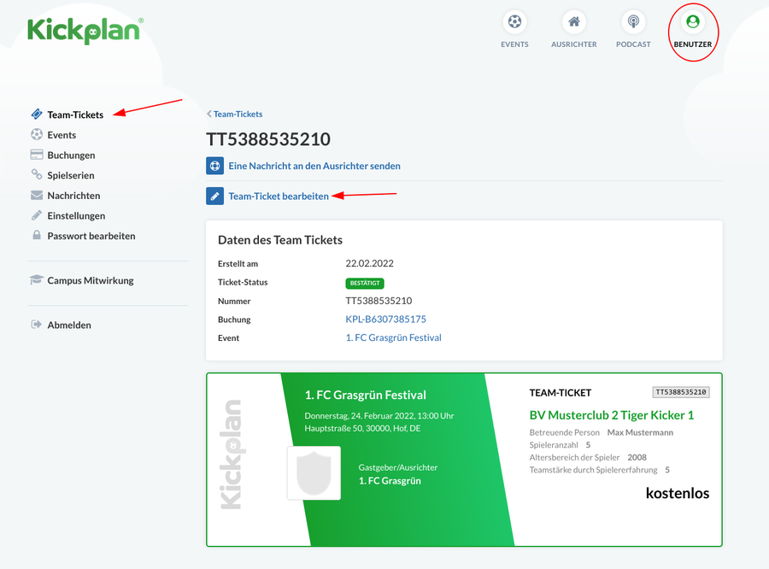Open the EVENTS label in the top navigation

pos(514,44)
